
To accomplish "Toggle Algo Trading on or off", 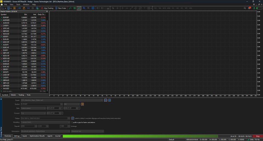I will point(47,8).
